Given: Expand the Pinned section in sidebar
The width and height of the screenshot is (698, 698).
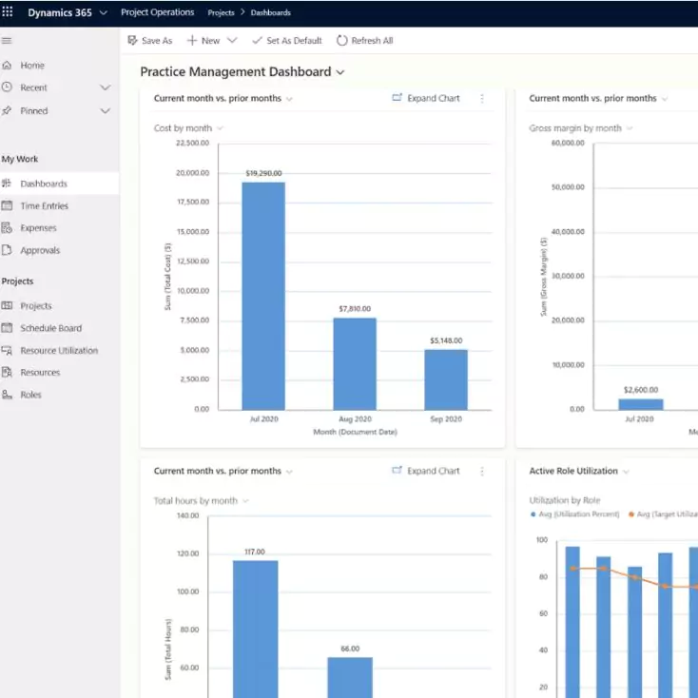Looking at the screenshot, I should [x=105, y=111].
